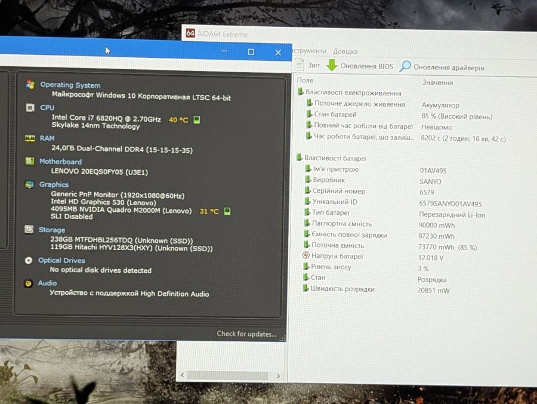The width and height of the screenshot is (537, 404).
Task: Open the Optical Drives section link
Action: (x=61, y=260)
